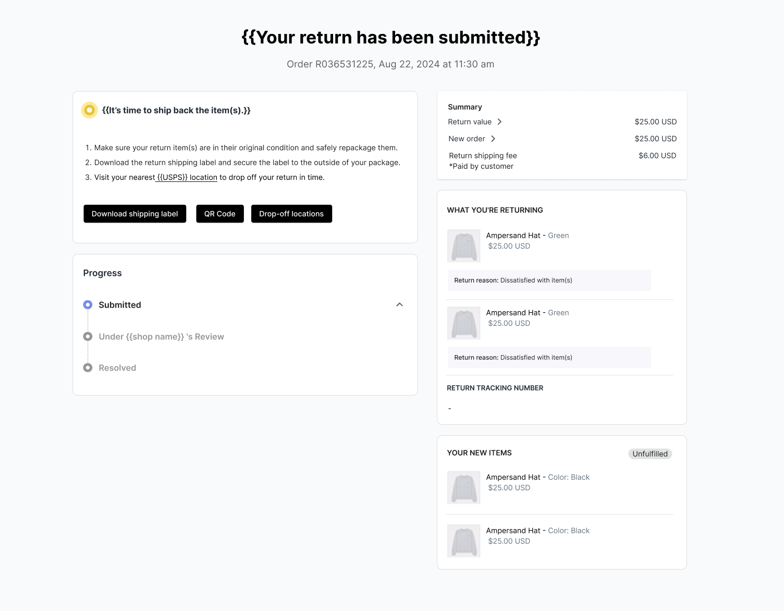Expand the New order summary row

click(493, 139)
